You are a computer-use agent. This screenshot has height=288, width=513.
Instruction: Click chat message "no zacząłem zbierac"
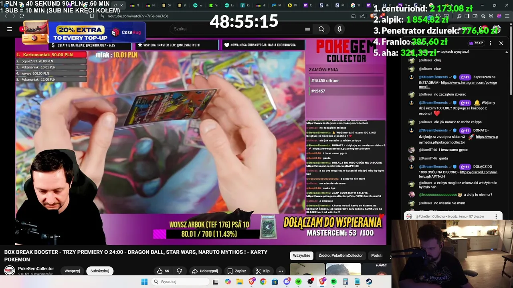point(450,94)
